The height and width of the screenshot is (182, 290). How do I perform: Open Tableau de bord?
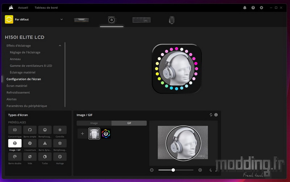coord(46,8)
